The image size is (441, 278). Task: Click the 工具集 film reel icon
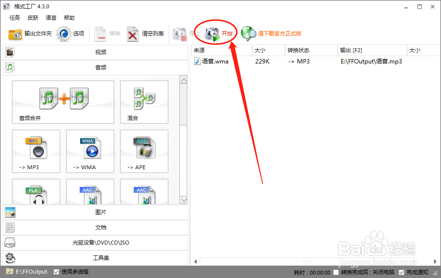tap(10, 258)
